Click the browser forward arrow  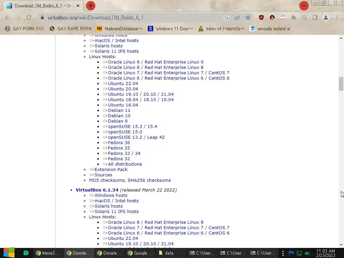coord(18,17)
